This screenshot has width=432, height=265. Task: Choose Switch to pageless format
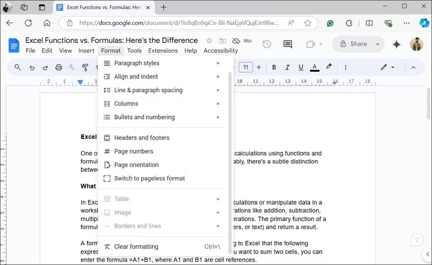162,178
